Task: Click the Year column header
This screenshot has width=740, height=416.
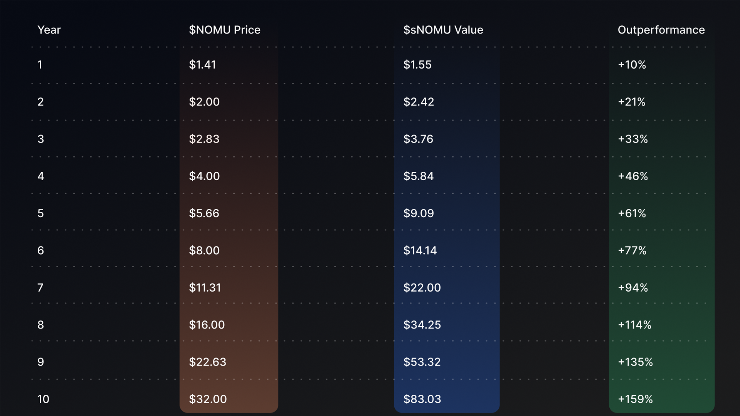Action: coord(49,30)
